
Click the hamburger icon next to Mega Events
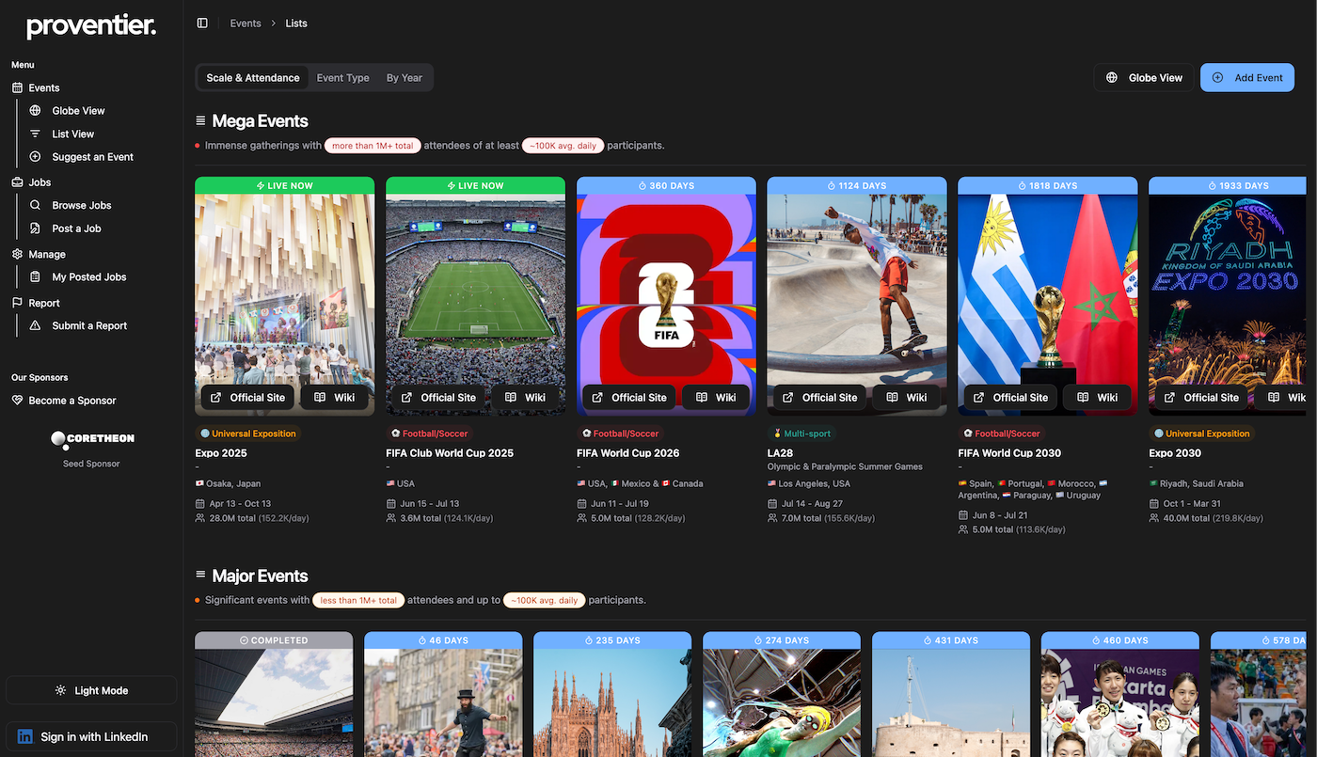200,120
